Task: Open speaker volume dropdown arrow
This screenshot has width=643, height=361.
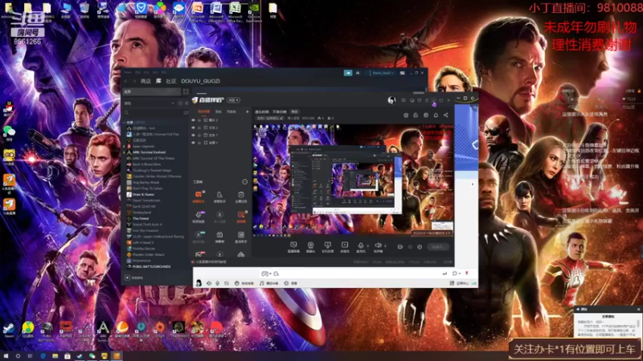Action: pos(385,246)
